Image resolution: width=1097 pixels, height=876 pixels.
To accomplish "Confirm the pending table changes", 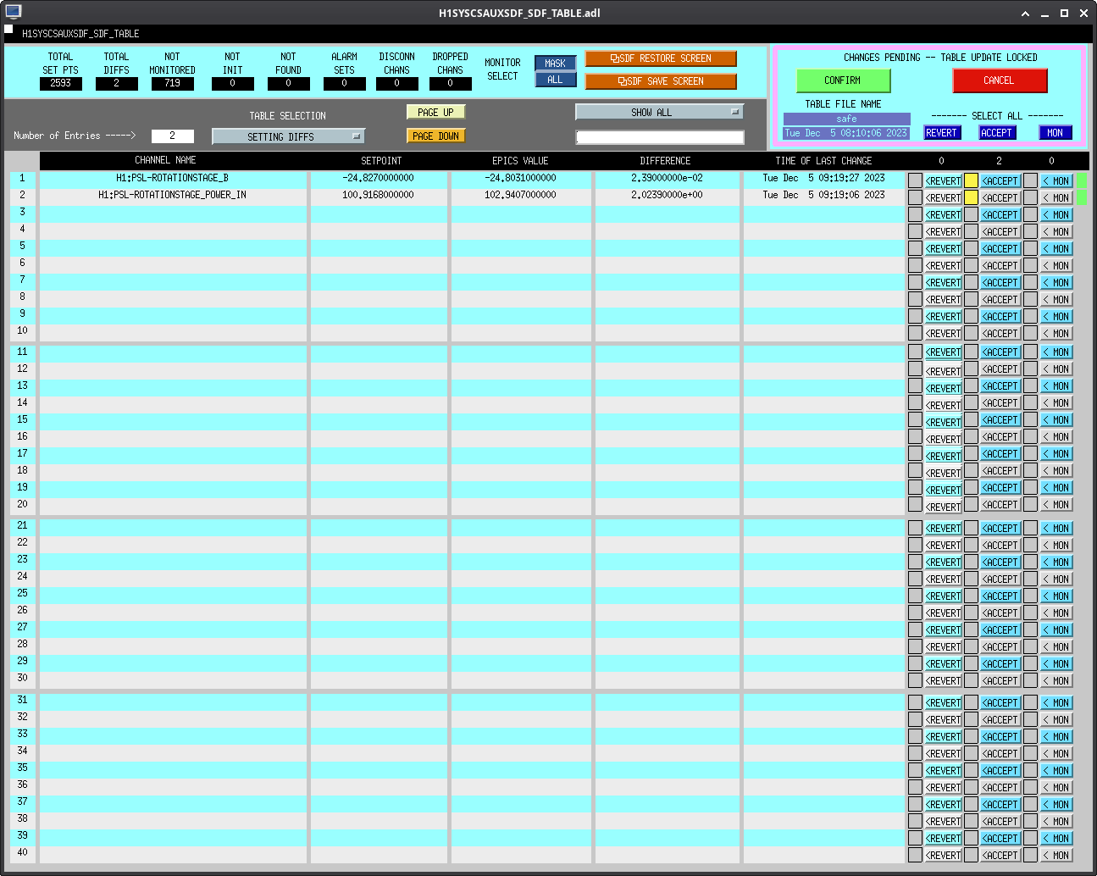I will coord(843,80).
